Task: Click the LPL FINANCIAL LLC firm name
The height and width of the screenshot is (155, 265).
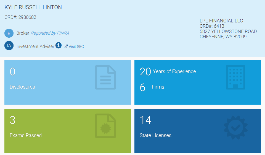Action: point(221,21)
